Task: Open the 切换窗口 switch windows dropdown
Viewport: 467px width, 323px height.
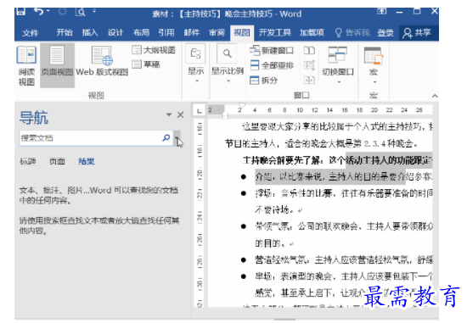Action: coord(338,64)
